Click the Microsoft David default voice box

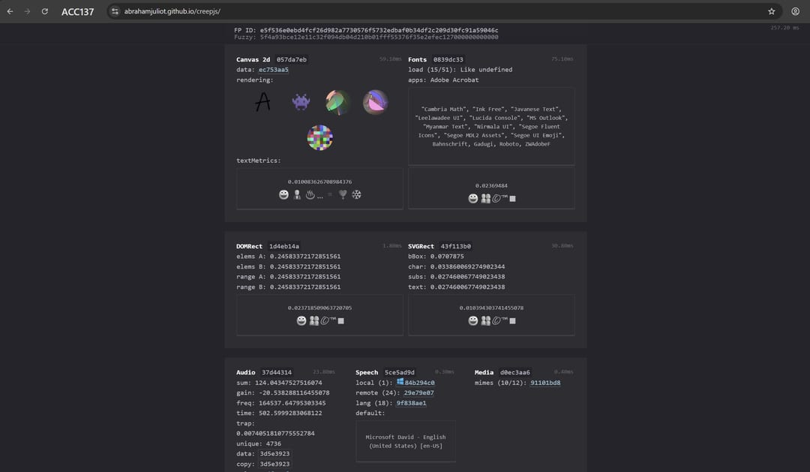click(406, 441)
